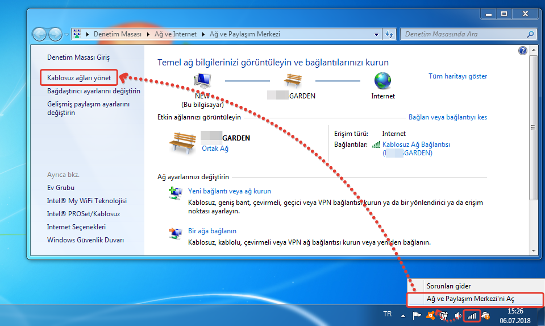Expand the recent pages dropdown next to forward button
Viewport: 545px width, 326px height.
coord(66,34)
